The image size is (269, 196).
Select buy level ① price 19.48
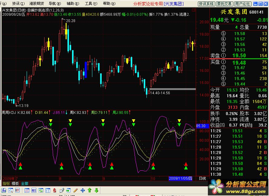[239, 63]
